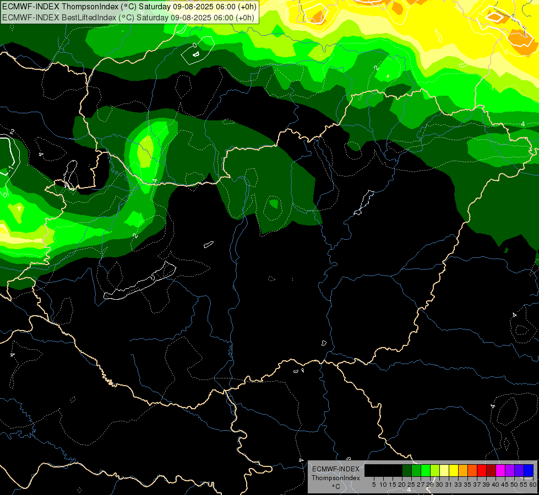Click the legend tick value 27
Screen dimensions: 539x495
pyautogui.click(x=421, y=485)
